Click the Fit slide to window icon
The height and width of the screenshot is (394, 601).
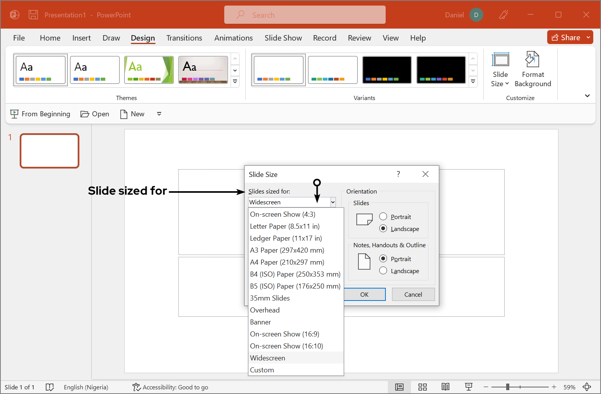(587, 387)
